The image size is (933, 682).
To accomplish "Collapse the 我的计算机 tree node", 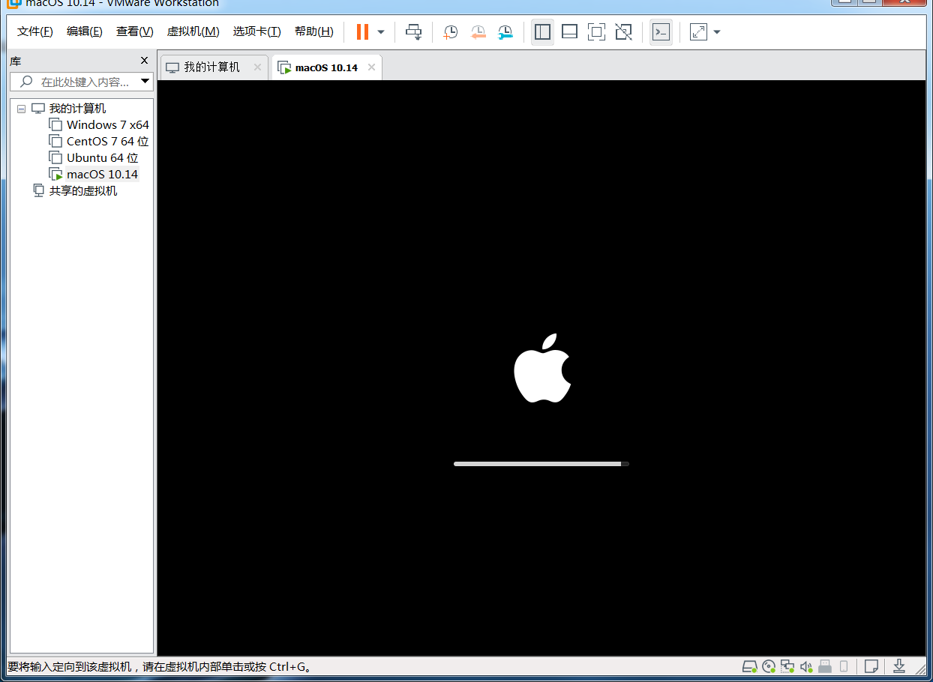I will [21, 108].
